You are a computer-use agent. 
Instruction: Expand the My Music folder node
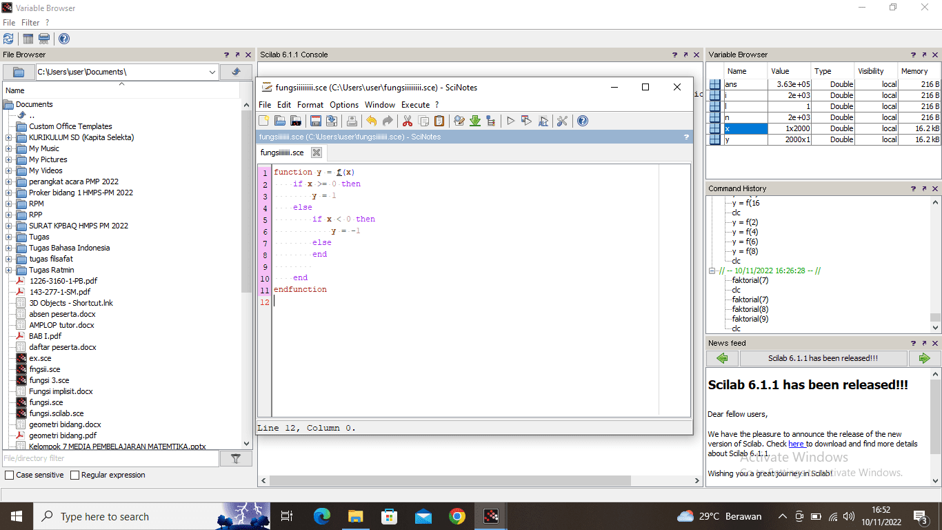point(8,148)
